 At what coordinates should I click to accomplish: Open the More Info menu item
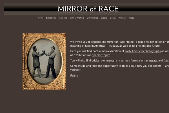(63, 18)
